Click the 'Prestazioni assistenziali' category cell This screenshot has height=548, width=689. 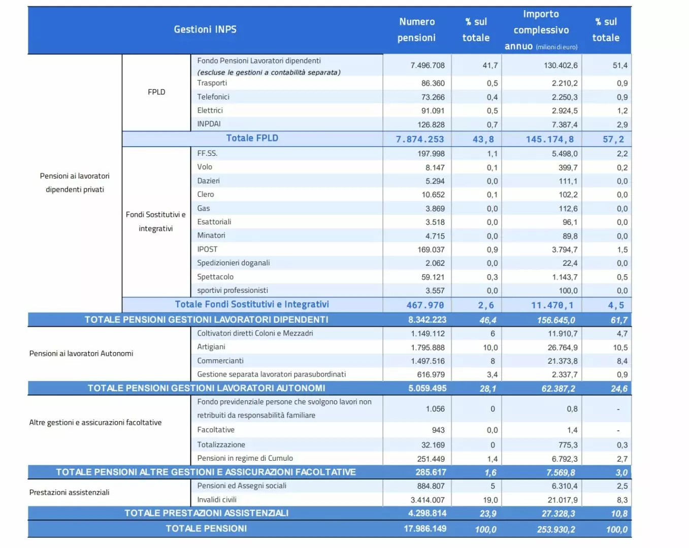(x=70, y=493)
